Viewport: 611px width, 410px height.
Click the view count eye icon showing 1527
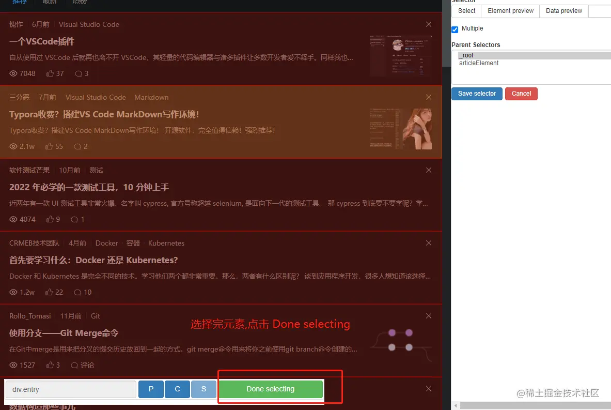click(x=13, y=365)
